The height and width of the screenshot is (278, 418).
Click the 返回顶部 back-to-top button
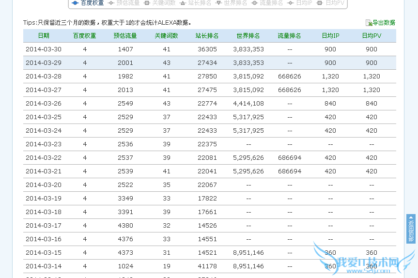(x=411, y=229)
